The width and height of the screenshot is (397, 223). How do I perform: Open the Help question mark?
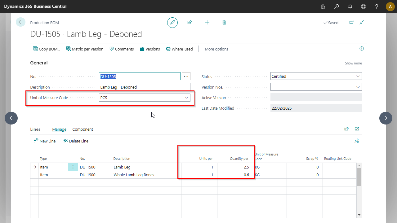(x=377, y=7)
